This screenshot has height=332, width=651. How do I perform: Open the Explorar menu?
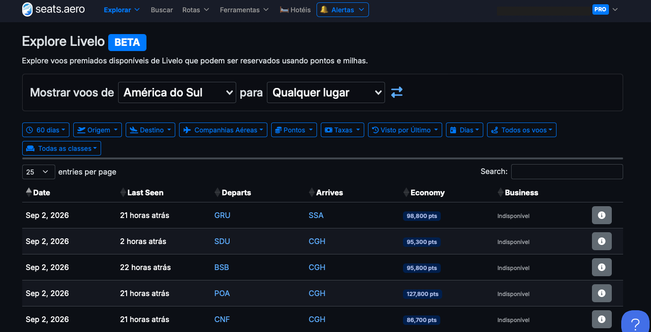[122, 9]
